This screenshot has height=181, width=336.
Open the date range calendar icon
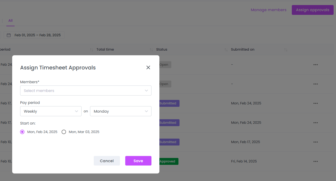9,35
